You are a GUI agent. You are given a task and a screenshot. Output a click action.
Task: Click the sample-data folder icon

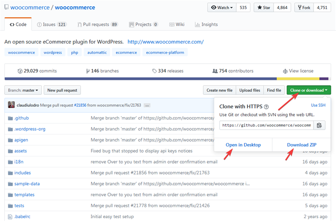point(10,184)
